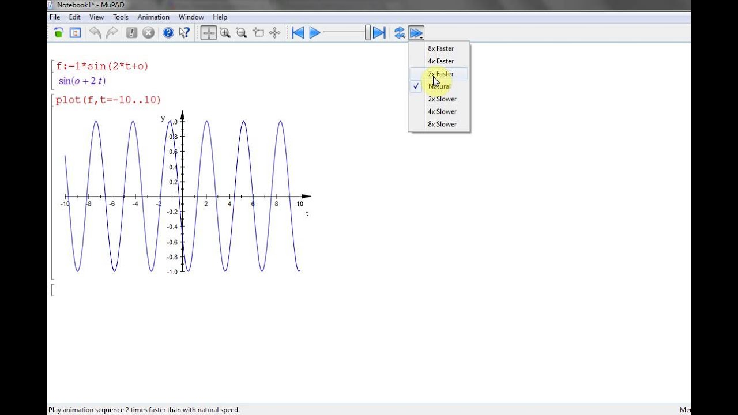This screenshot has height=415, width=738.
Task: Activate the What's This cursor help icon
Action: (x=184, y=33)
